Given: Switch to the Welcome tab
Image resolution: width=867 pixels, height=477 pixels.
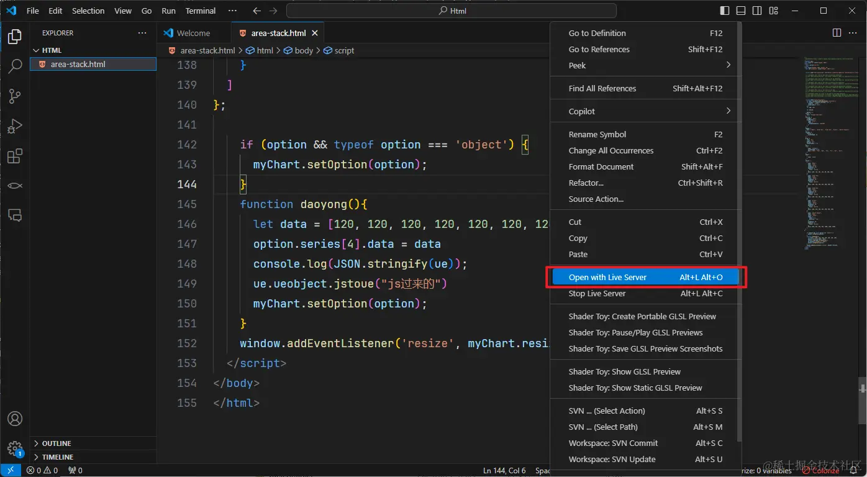Looking at the screenshot, I should 193,32.
